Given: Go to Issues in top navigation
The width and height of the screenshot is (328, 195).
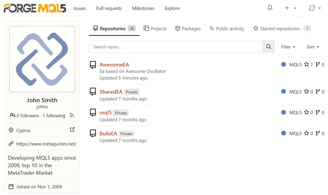Looking at the screenshot, I should [80, 8].
